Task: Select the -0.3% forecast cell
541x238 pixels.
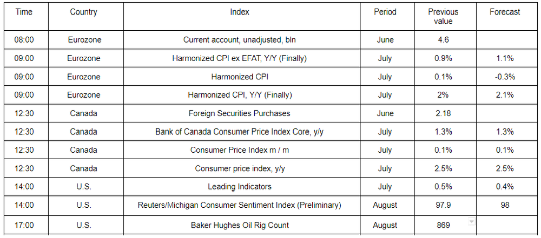Action: (x=505, y=77)
